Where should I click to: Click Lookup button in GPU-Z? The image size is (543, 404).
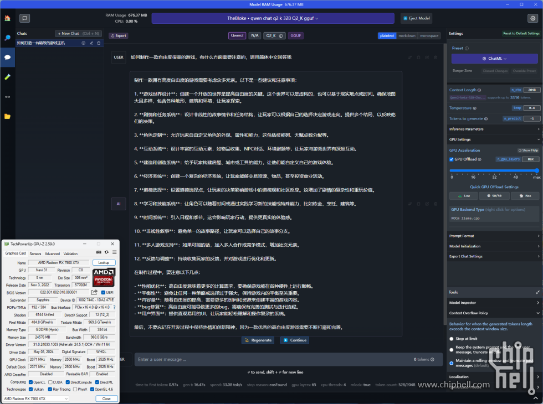(x=104, y=263)
